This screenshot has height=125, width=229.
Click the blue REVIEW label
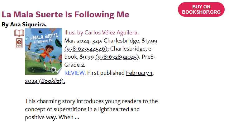coord(75,73)
